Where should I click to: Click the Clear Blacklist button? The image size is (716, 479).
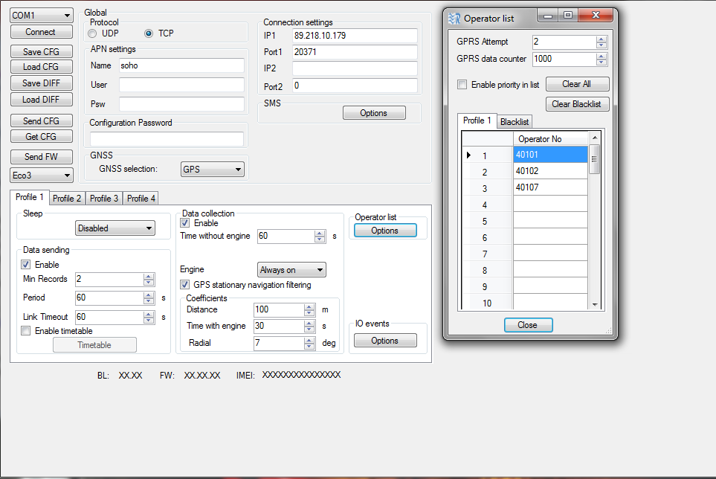point(577,104)
